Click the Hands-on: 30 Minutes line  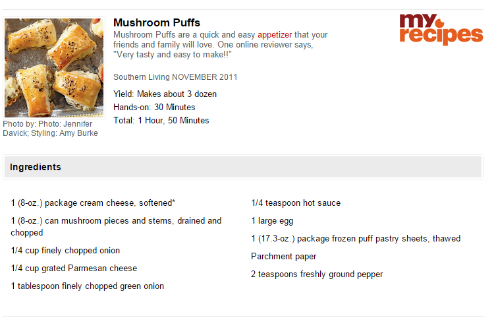(x=154, y=108)
